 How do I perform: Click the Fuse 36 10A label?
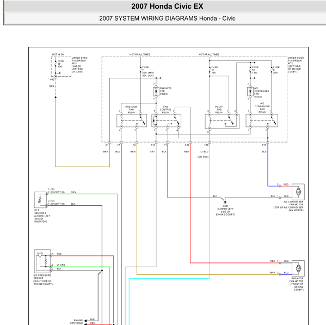pos(60,64)
